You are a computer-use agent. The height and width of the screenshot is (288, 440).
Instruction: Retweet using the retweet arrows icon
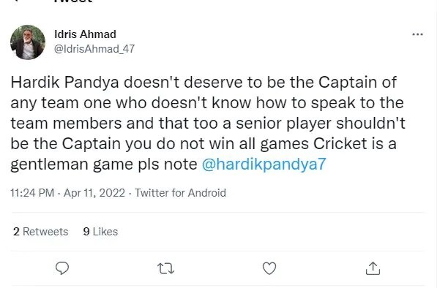[166, 268]
